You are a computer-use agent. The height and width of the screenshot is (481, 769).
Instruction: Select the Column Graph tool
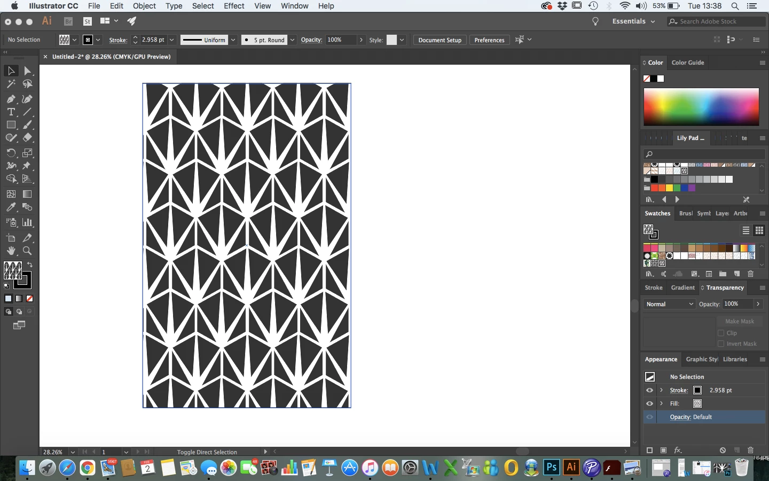[27, 222]
